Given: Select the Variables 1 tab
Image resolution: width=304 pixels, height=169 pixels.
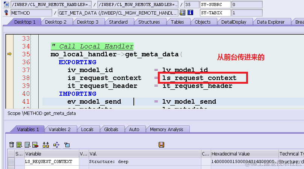Looking at the screenshot, I should (28, 129).
